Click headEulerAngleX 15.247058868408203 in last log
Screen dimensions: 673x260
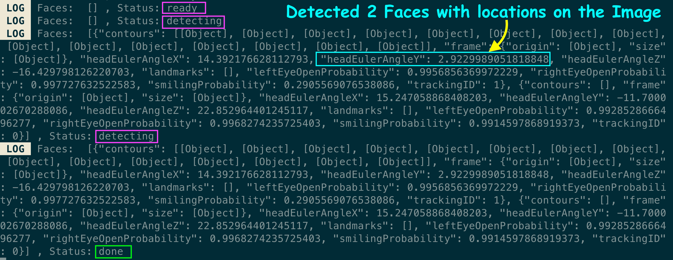point(373,213)
